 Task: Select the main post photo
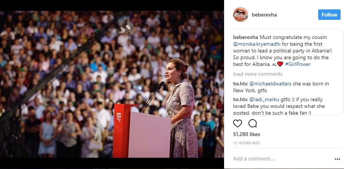pos(112,84)
